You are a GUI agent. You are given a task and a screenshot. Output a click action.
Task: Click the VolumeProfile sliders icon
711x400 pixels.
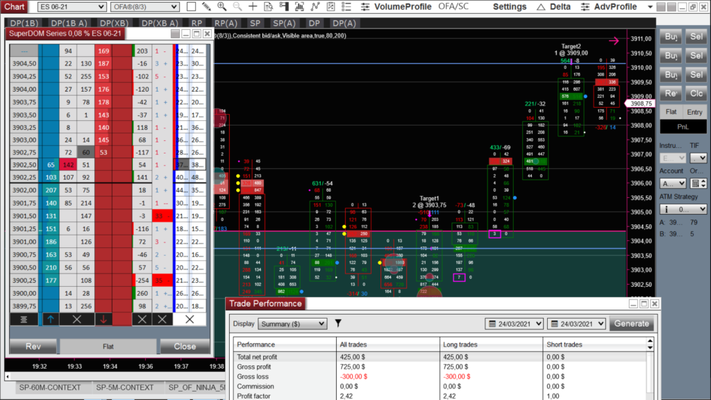[x=365, y=7]
